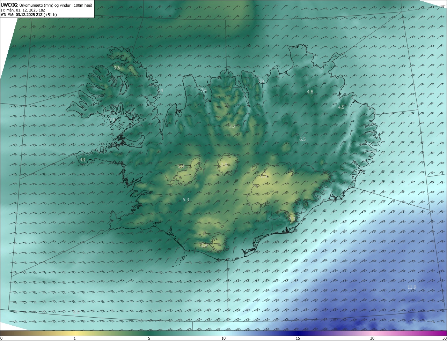Click the 6.5 value label on the map
The width and height of the screenshot is (447, 341).
pos(302,139)
